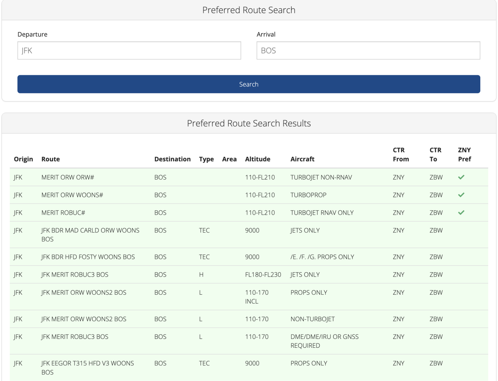Select the Arrival input showing BOS
This screenshot has height=381, width=498.
(368, 51)
